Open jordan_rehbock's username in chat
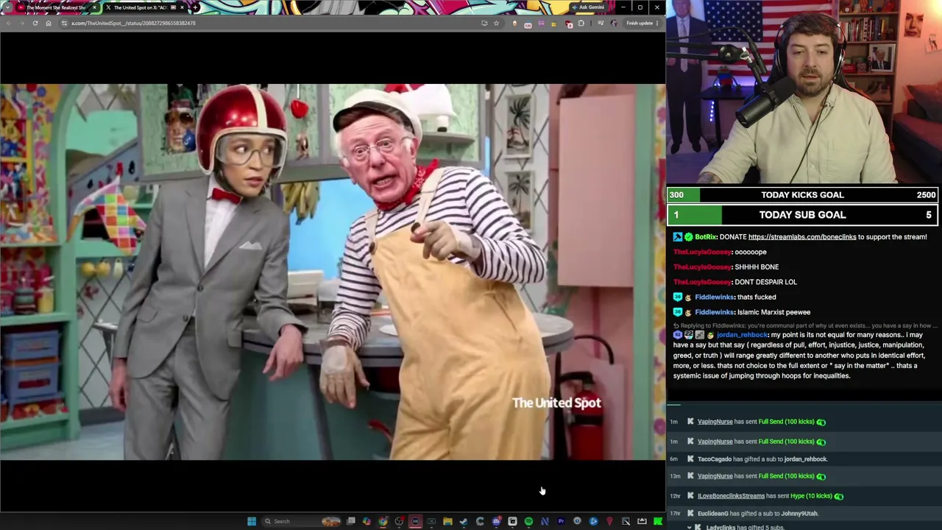 [742, 335]
